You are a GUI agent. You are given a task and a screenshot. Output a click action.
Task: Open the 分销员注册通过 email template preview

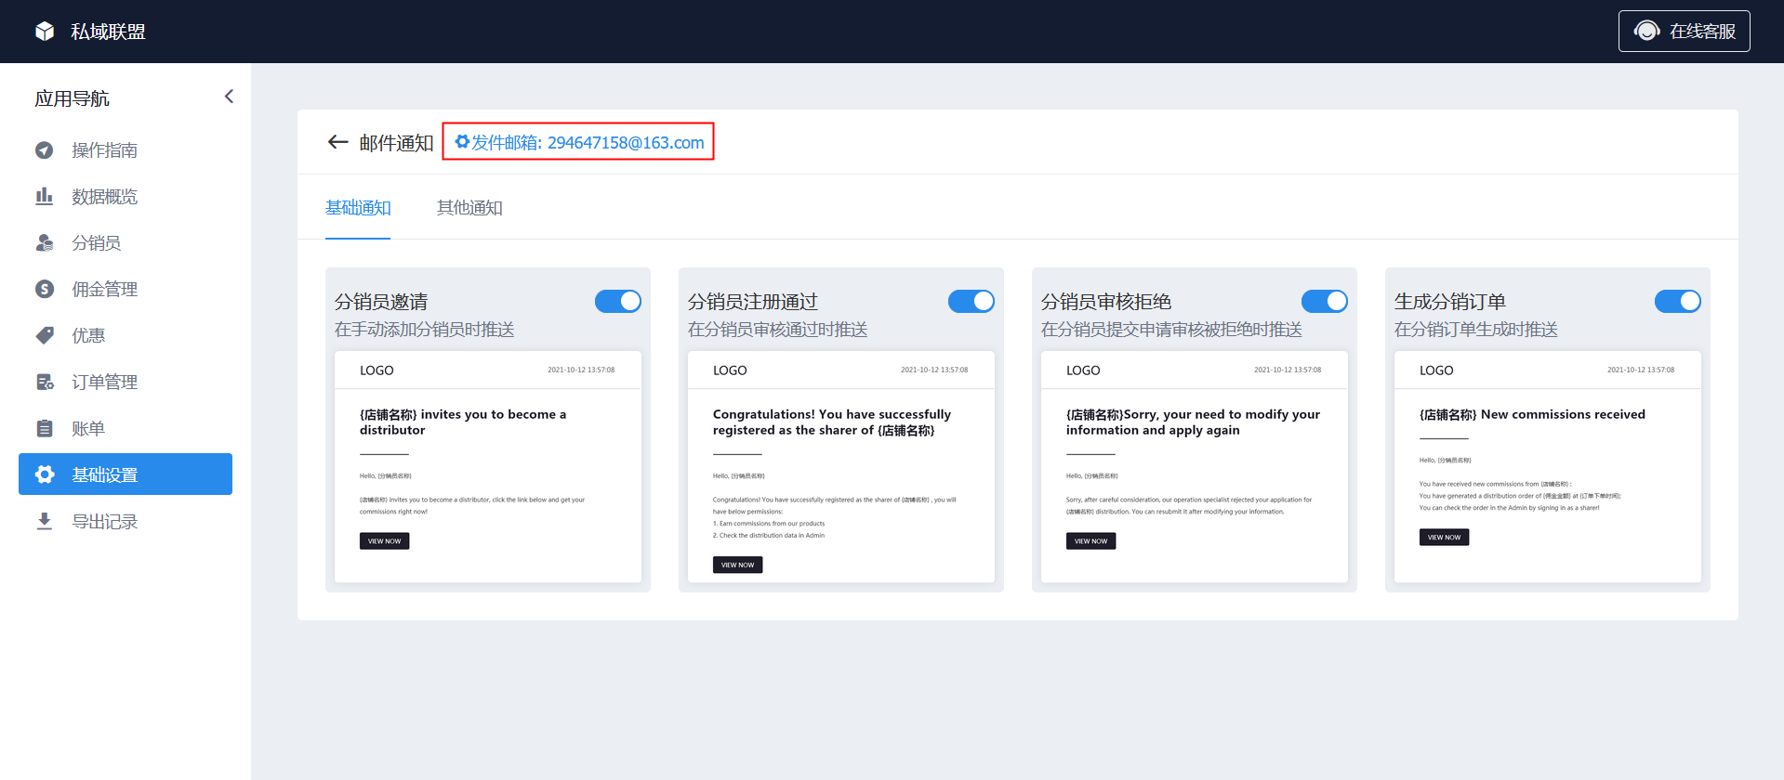841,467
